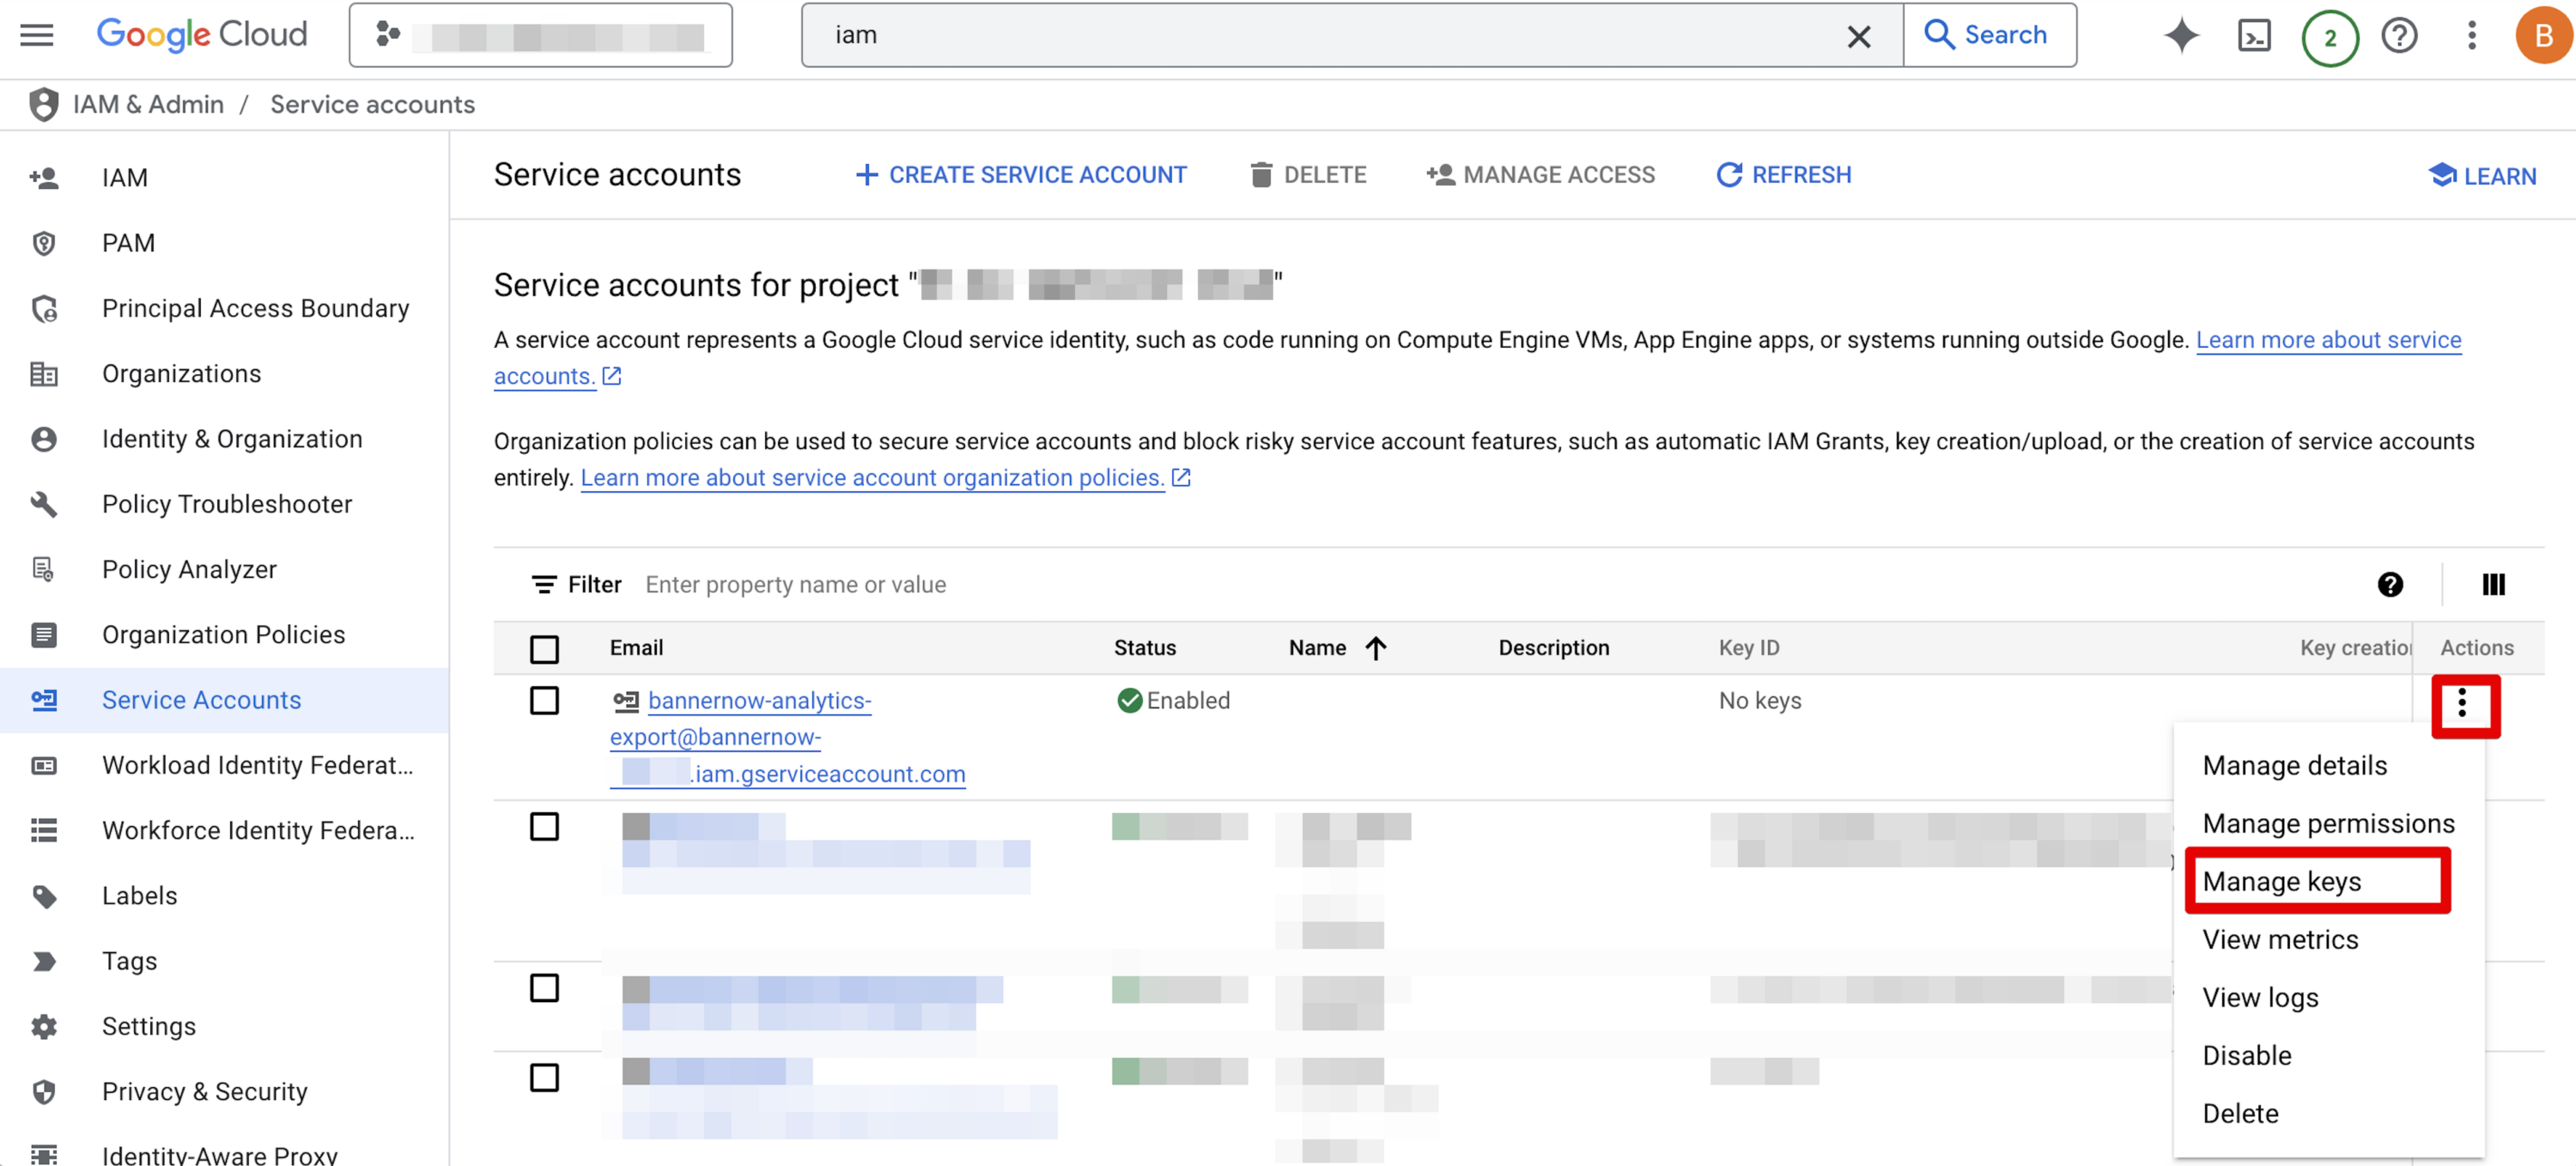Click the IAM & Admin shield icon
Viewport: 2576px width, 1166px height.
point(44,104)
